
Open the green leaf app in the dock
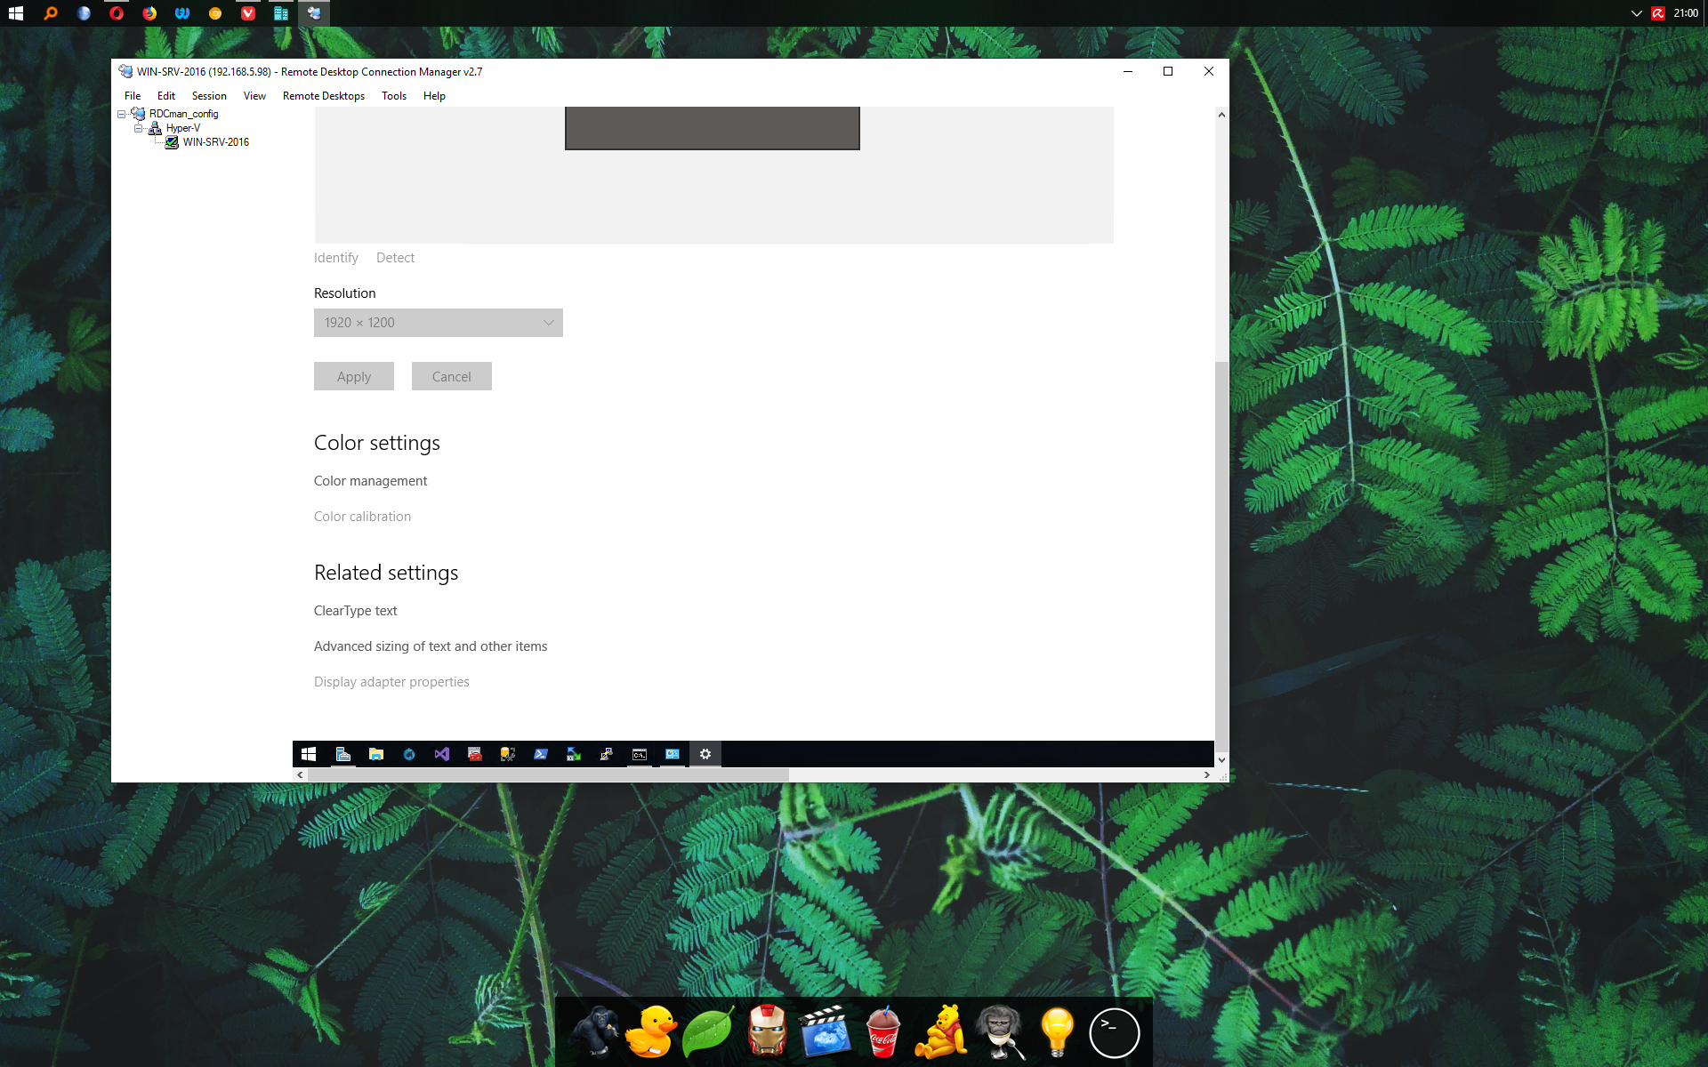[x=708, y=1032]
